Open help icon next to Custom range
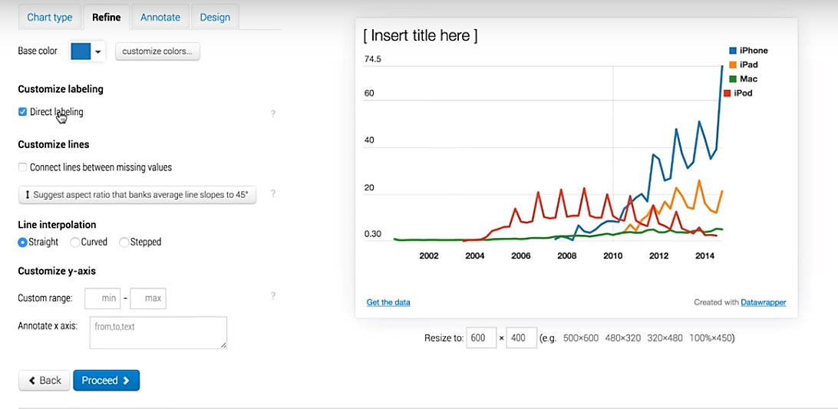This screenshot has width=838, height=409. coord(273,295)
